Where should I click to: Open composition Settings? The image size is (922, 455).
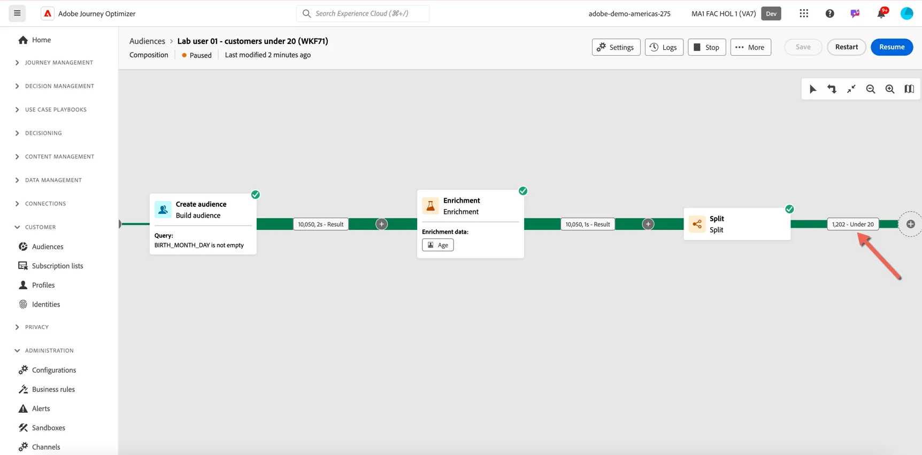616,47
